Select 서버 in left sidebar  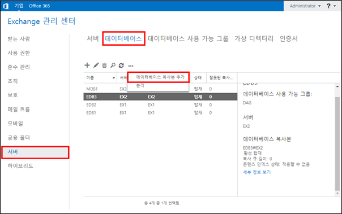[35, 152]
